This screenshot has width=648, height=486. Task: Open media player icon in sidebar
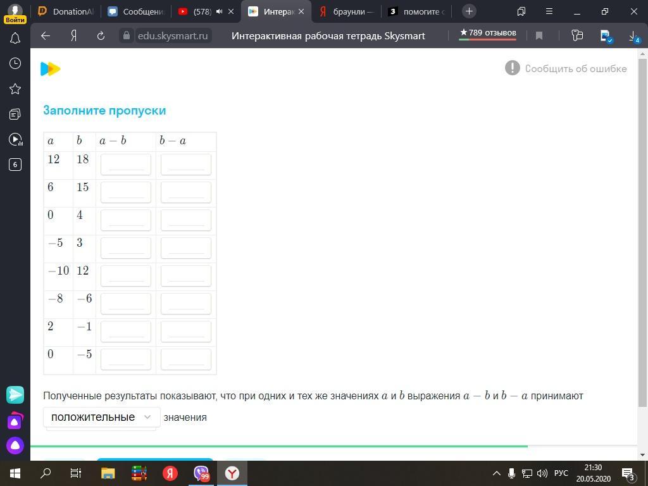(x=15, y=139)
